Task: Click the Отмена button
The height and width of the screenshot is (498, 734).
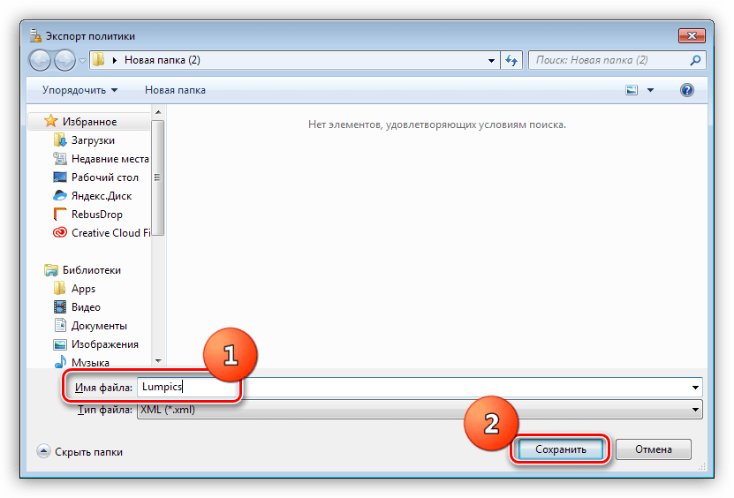Action: [654, 449]
